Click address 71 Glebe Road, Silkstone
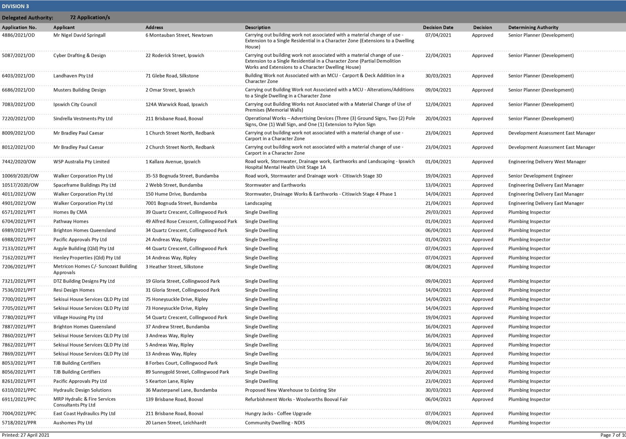The image size is (626, 439). tap(172, 76)
